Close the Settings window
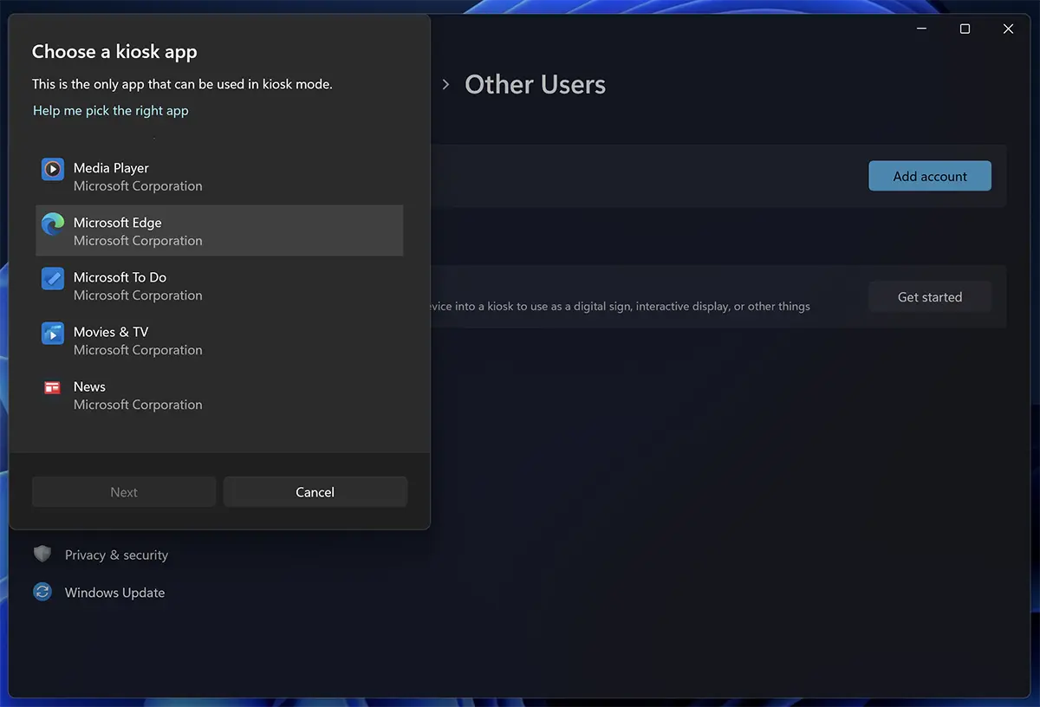 [1008, 29]
